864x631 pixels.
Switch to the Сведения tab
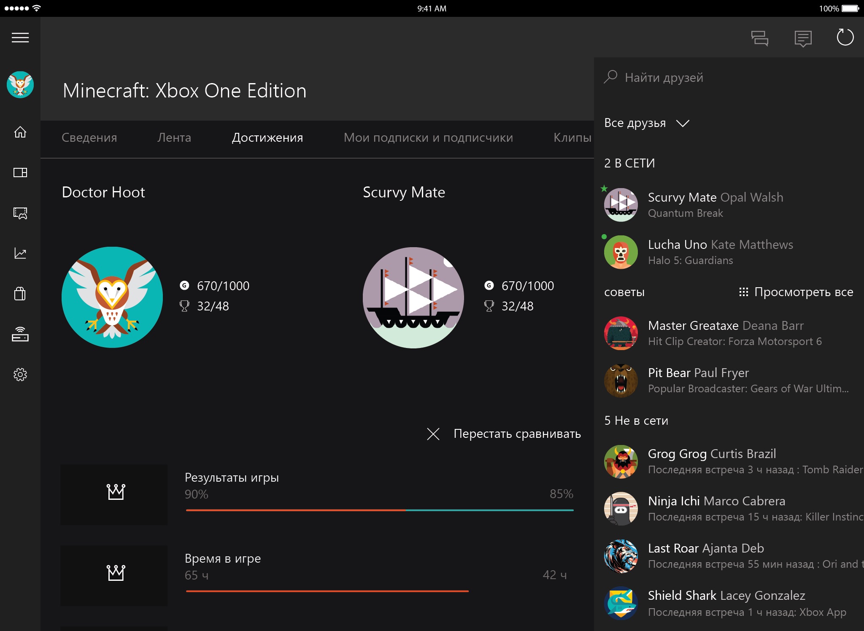coord(89,138)
